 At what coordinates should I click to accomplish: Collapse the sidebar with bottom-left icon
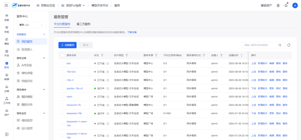tap(7, 134)
